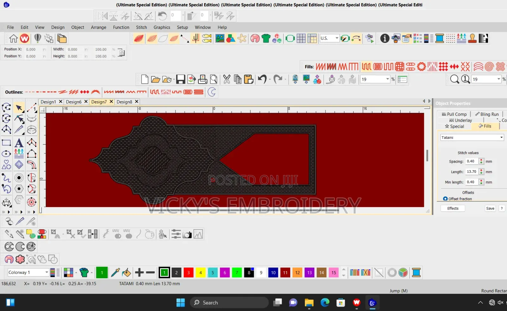The height and width of the screenshot is (311, 507).
Task: Click the Open folder icon
Action: click(155, 79)
